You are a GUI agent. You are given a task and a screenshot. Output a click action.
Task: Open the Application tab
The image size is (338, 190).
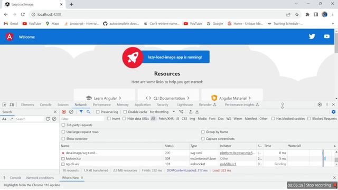pyautogui.click(x=143, y=104)
